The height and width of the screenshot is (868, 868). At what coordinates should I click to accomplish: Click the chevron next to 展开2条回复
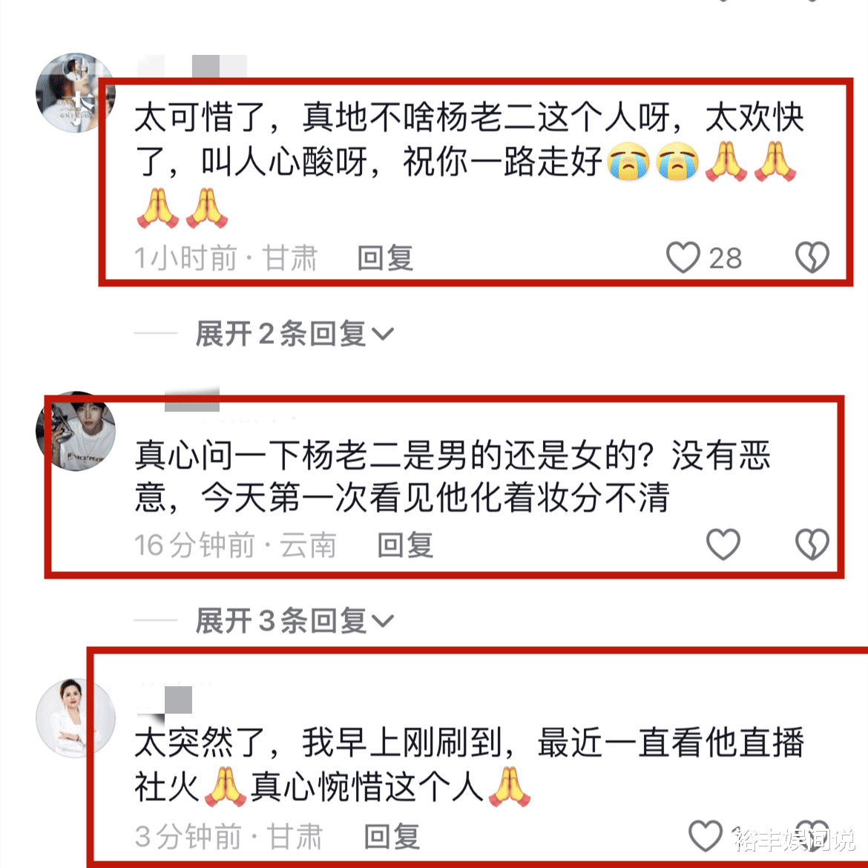click(x=383, y=334)
